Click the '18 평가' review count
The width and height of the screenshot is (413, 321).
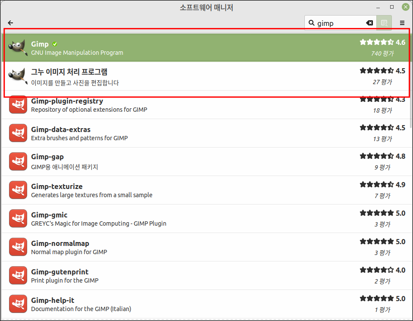tap(382, 110)
